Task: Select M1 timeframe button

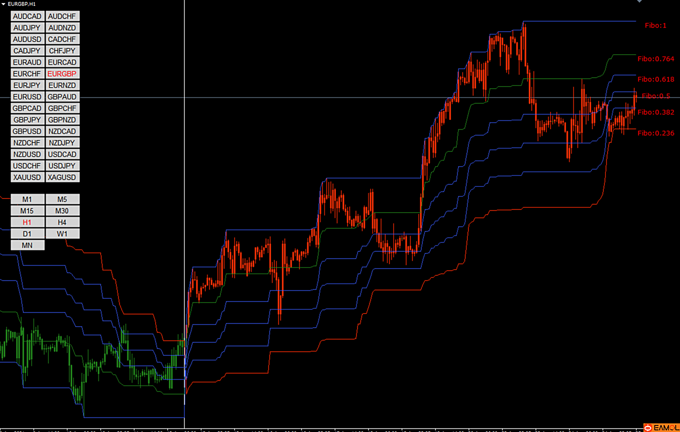Action: (27, 199)
